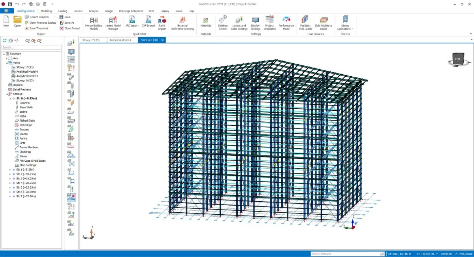Open Partition Wall Loads library
The width and height of the screenshot is (474, 257).
pos(305,22)
